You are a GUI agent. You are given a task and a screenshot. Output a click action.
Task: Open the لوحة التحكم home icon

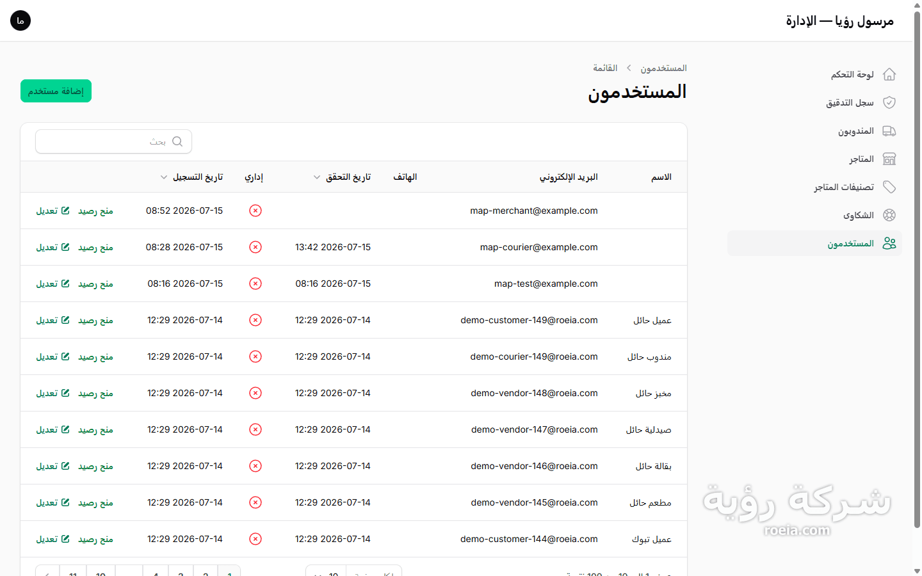[889, 74]
